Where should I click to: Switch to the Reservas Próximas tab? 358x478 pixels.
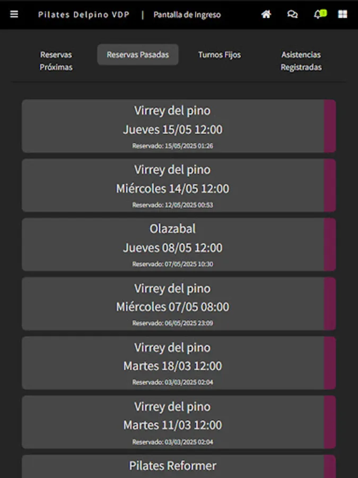tap(55, 61)
